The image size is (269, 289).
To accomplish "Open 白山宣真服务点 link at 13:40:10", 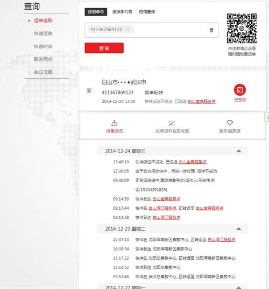I will (192, 162).
